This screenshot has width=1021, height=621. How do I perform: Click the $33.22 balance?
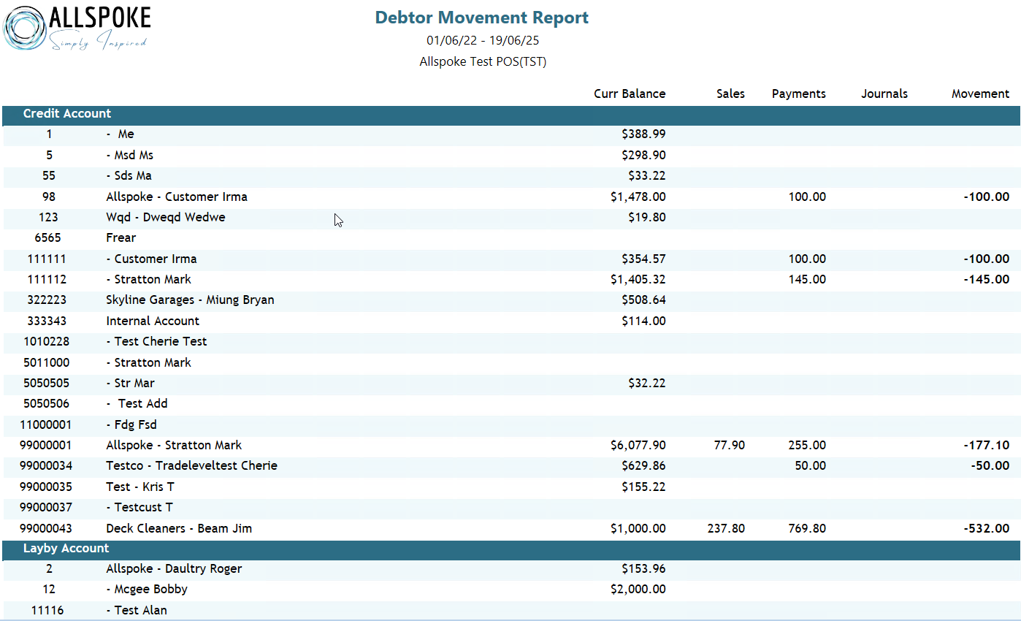(646, 176)
